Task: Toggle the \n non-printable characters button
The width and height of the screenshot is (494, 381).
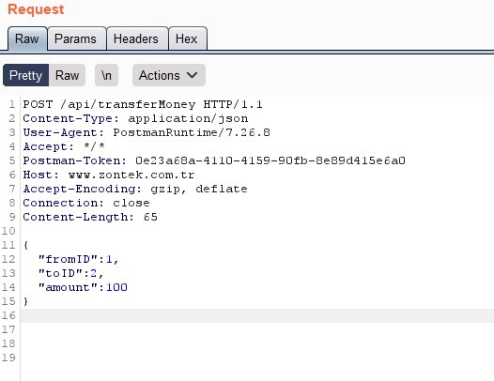Action: tap(106, 75)
